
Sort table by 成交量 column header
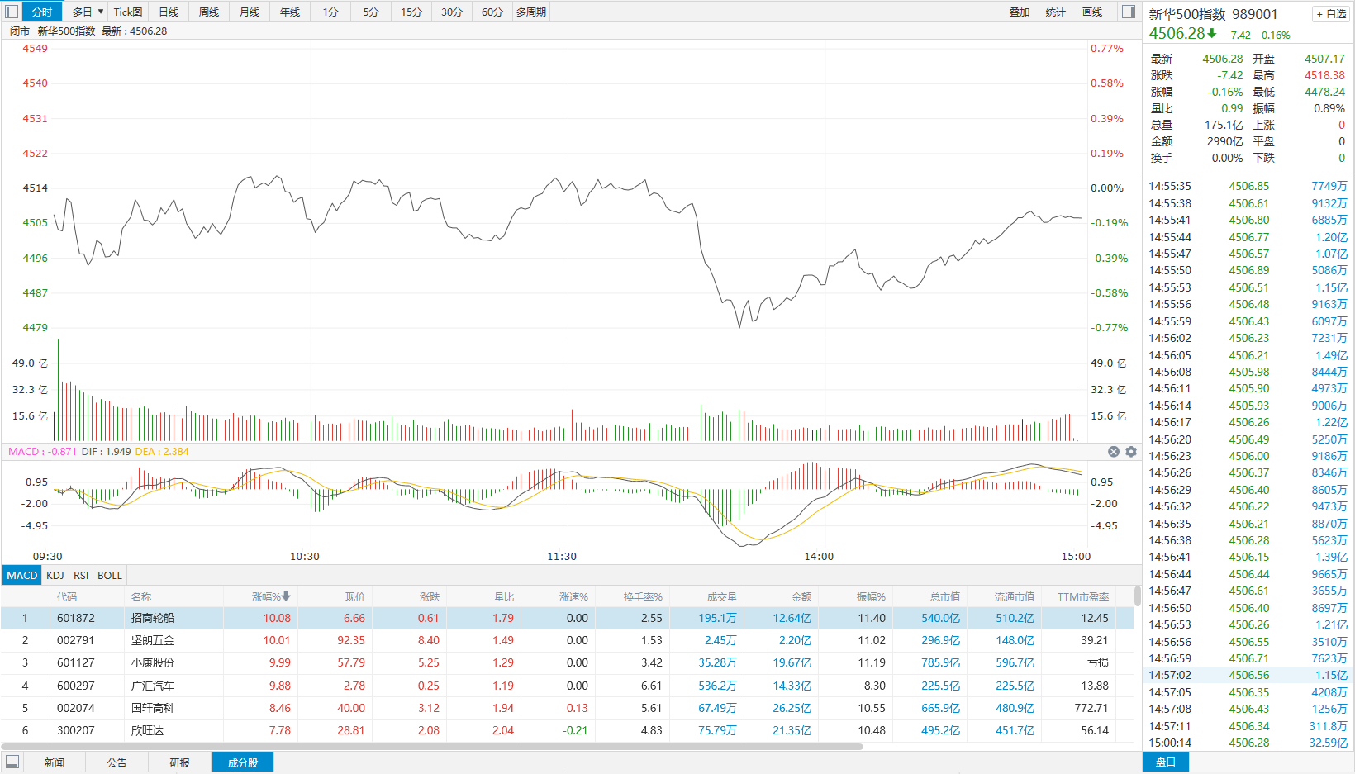pos(721,596)
